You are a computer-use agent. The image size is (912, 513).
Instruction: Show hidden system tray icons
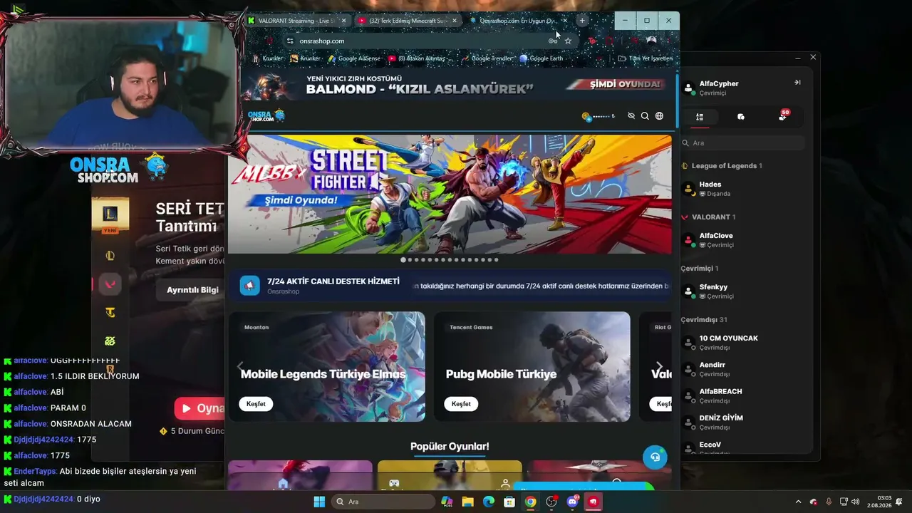click(798, 502)
